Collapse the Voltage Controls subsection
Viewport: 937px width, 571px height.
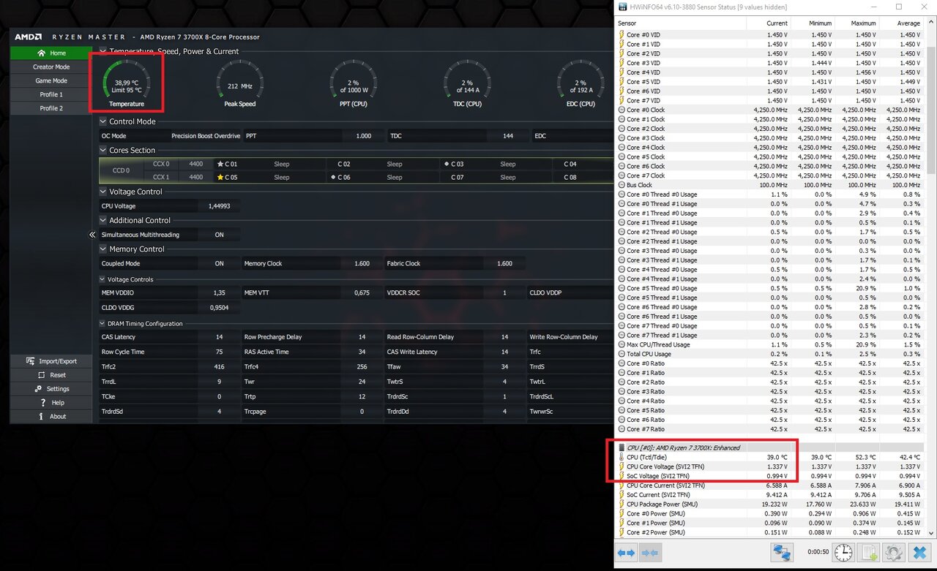pos(102,279)
